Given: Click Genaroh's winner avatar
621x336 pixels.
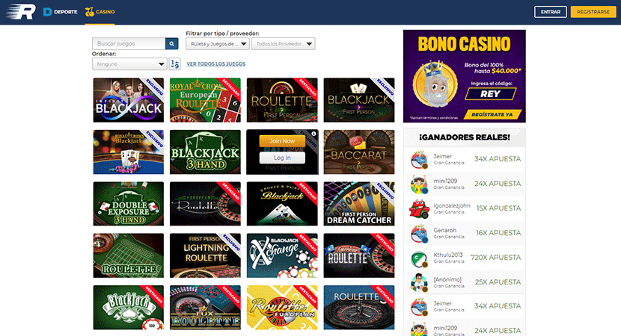Looking at the screenshot, I should (x=419, y=233).
